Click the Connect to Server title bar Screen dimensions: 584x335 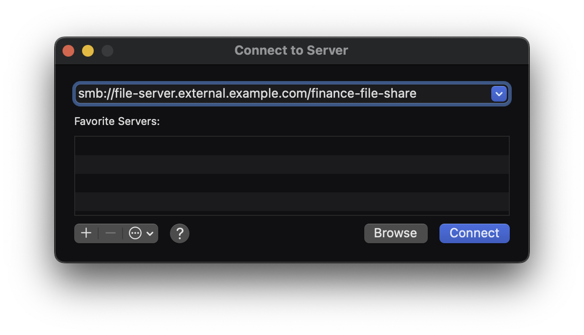pyautogui.click(x=291, y=50)
